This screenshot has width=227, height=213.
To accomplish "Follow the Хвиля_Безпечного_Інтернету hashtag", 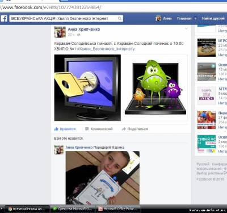I will pos(106,49).
